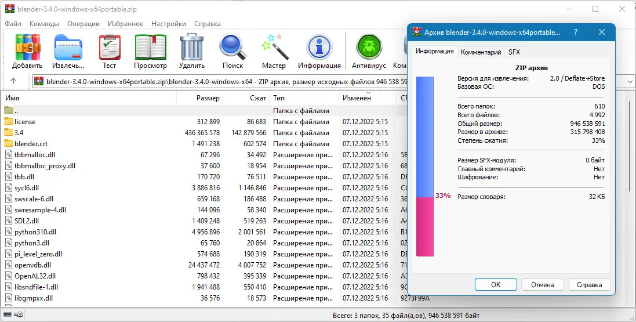This screenshot has height=322, width=636.
Task: Open the Просмотр book icon
Action: [x=151, y=47]
